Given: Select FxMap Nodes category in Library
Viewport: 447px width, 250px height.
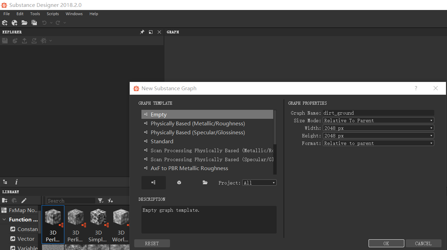Looking at the screenshot, I should point(19,210).
